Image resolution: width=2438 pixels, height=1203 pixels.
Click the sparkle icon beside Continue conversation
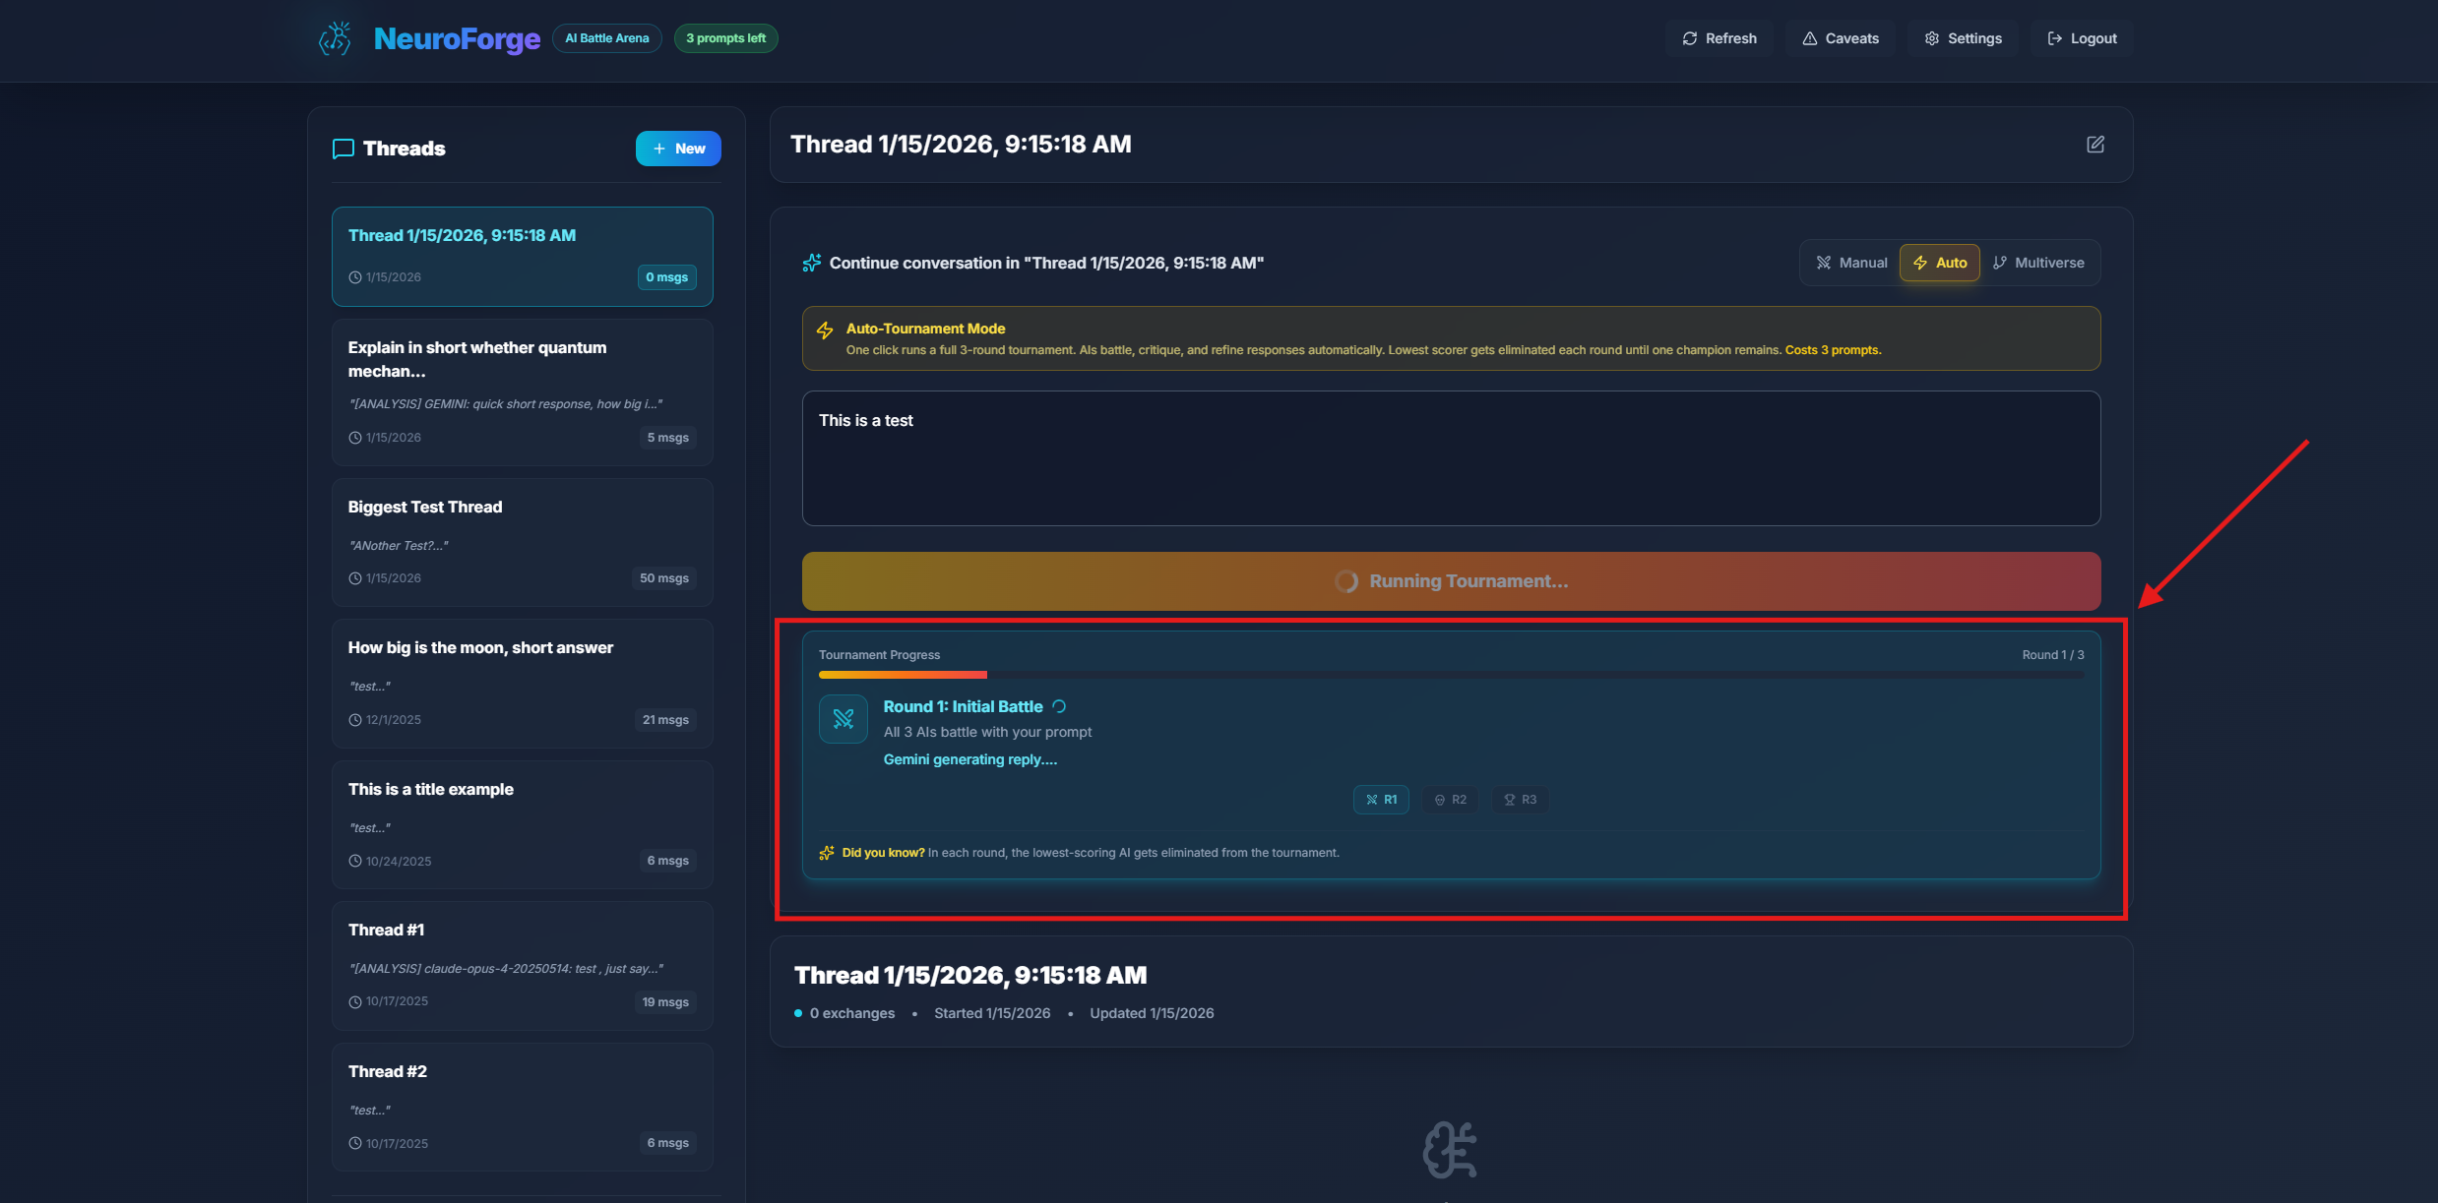coord(811,263)
